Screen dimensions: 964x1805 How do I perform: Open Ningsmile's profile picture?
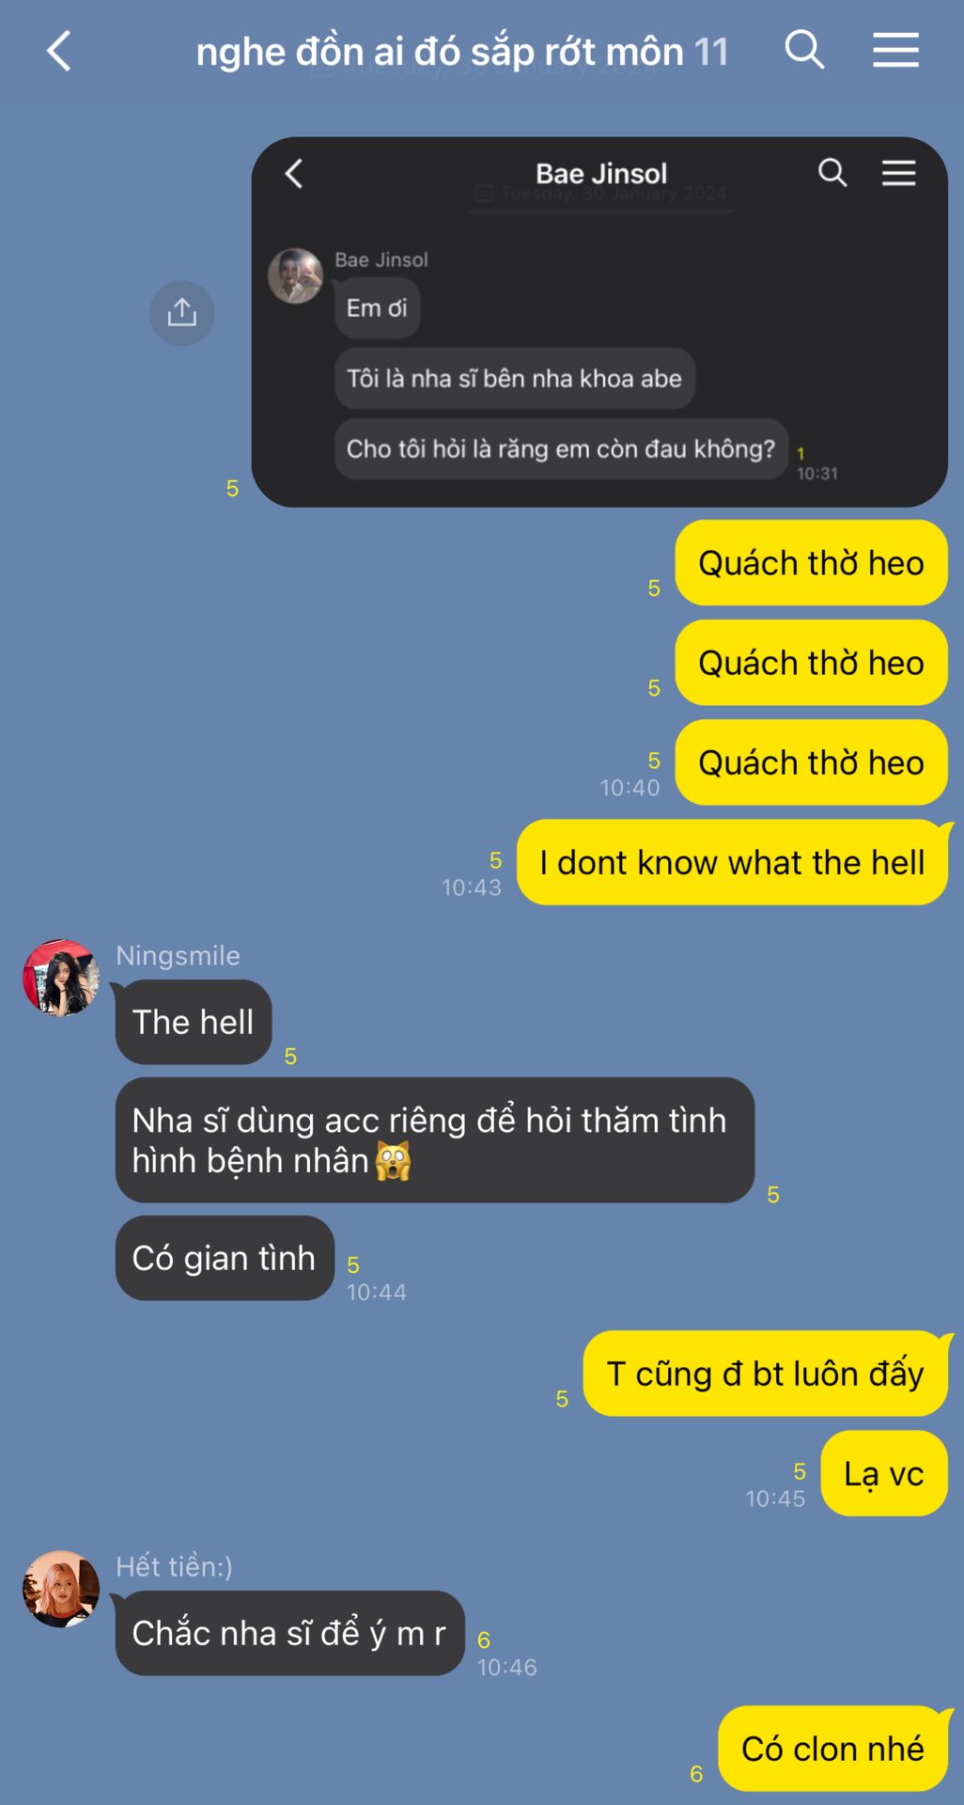[x=61, y=978]
